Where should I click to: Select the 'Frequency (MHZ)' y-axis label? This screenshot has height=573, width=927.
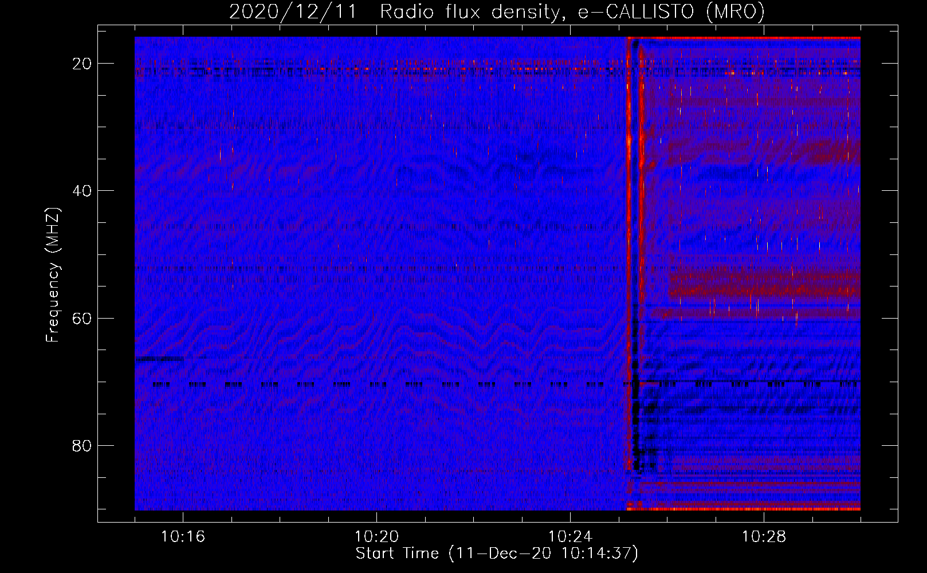(x=53, y=274)
